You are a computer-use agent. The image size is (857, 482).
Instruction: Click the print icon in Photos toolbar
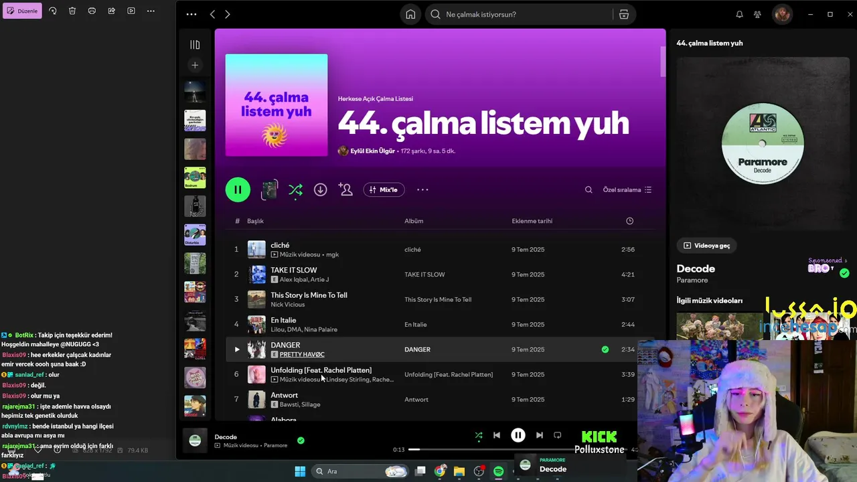(x=92, y=11)
